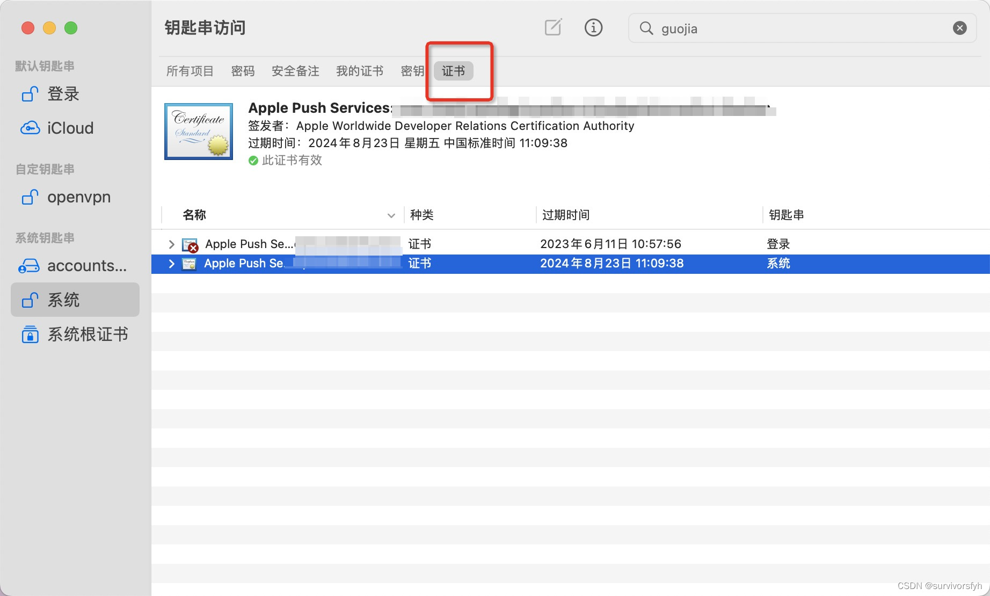Zoom the window with the green button
The width and height of the screenshot is (990, 596).
(x=71, y=28)
